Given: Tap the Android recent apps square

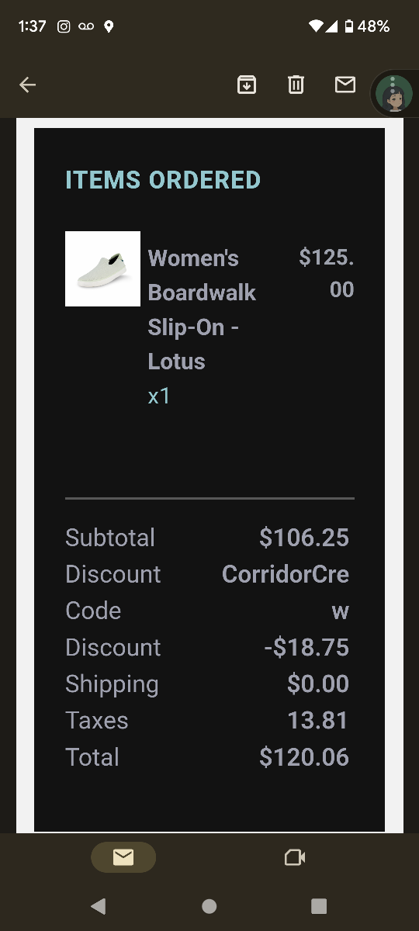Looking at the screenshot, I should pyautogui.click(x=319, y=906).
